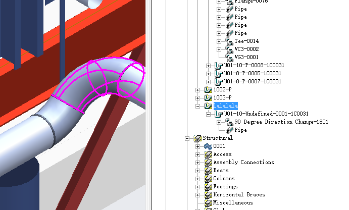Expand the 1002-P pipeline

click(197, 90)
